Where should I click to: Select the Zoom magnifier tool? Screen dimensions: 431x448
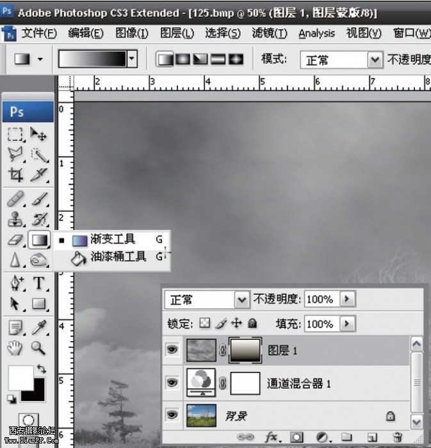(x=39, y=348)
